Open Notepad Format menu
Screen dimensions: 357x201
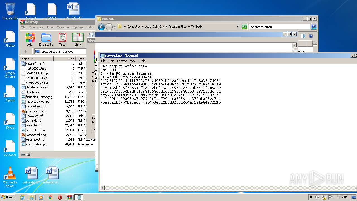[x=122, y=61]
